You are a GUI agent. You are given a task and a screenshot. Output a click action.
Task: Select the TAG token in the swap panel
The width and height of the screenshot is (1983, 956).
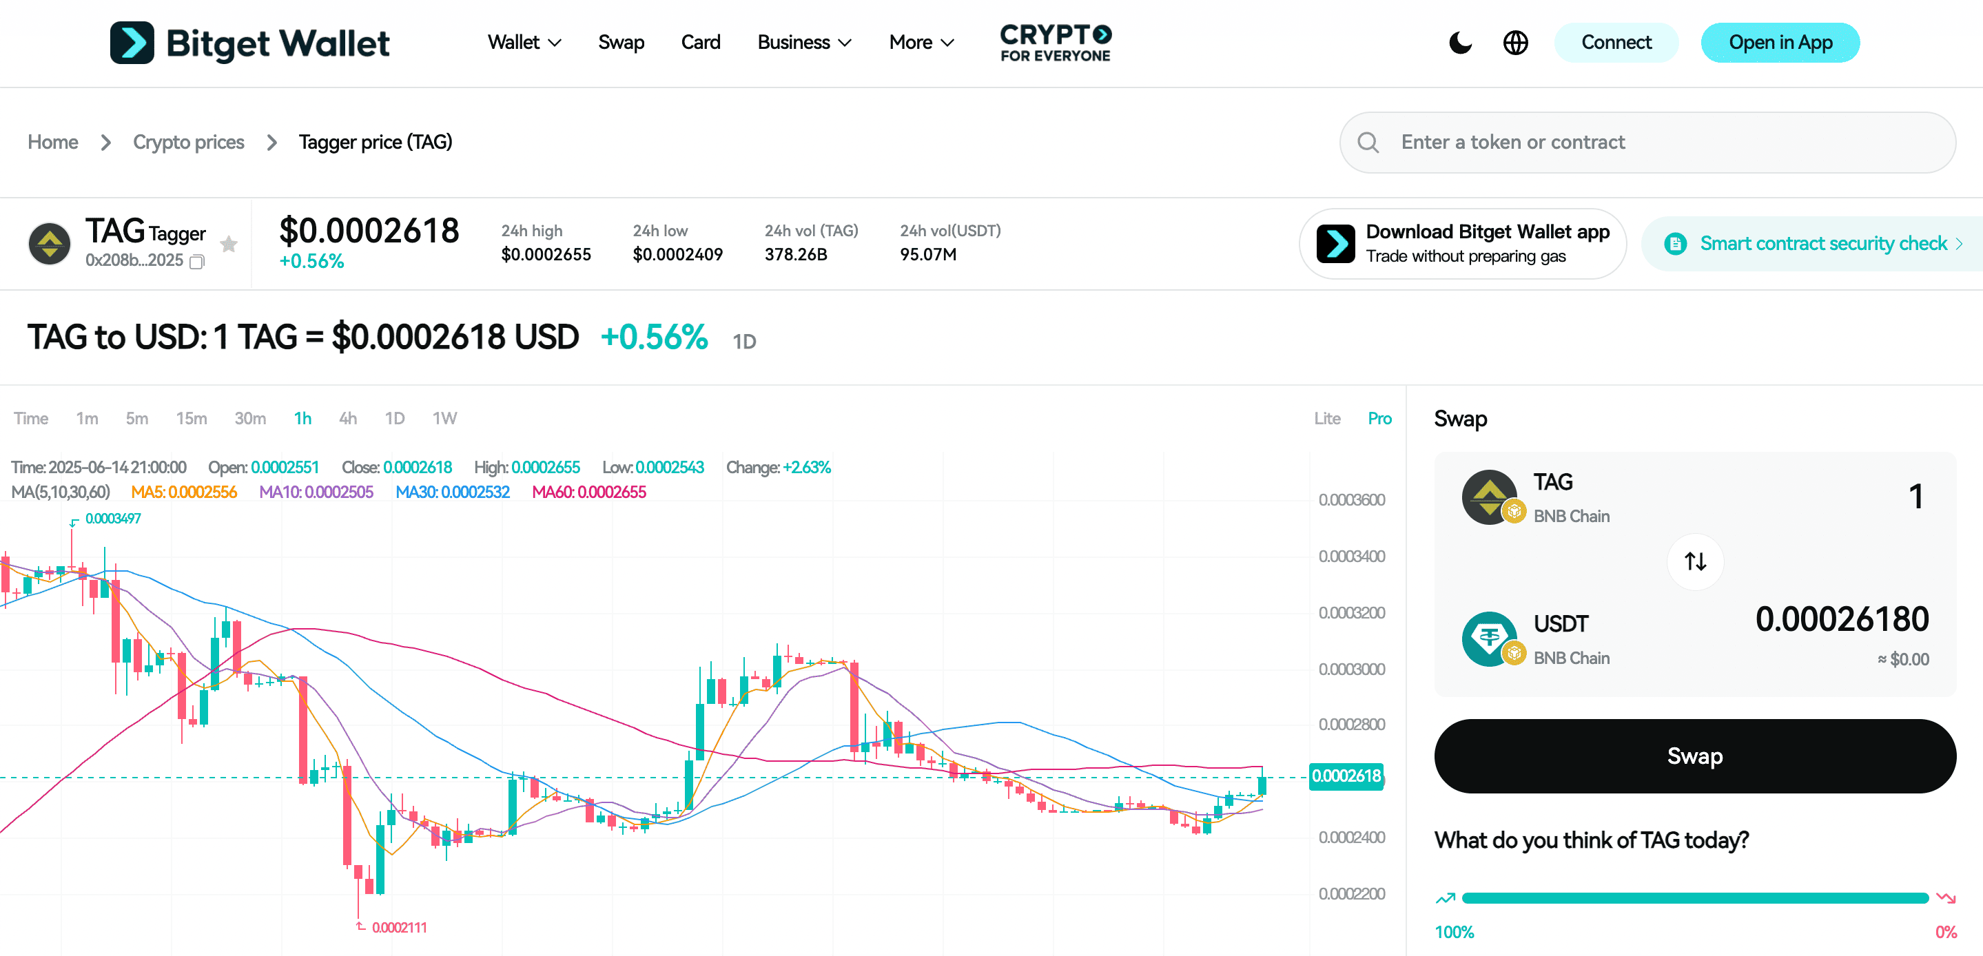click(1536, 497)
